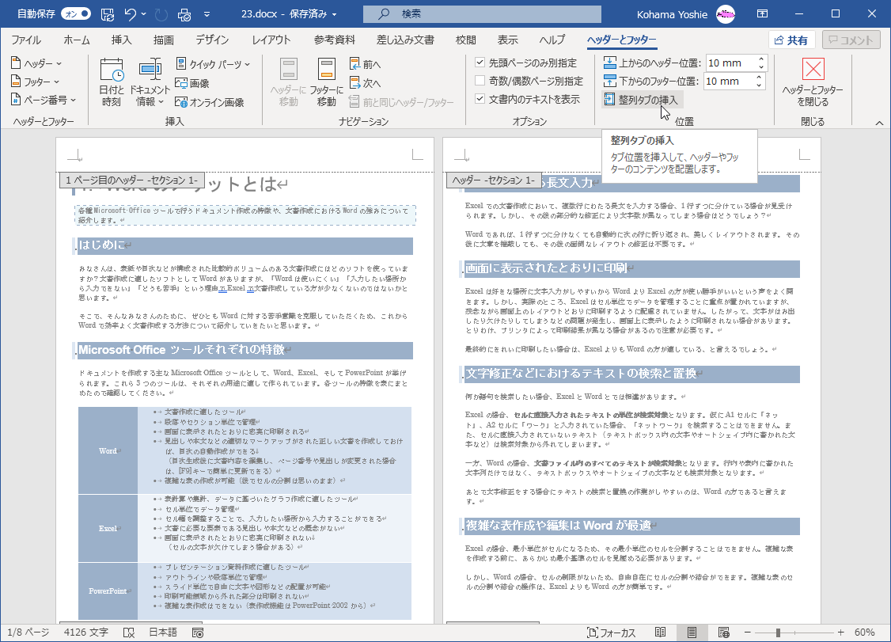Open クイック パーツ dropdown
This screenshot has height=642, width=891.
[213, 64]
